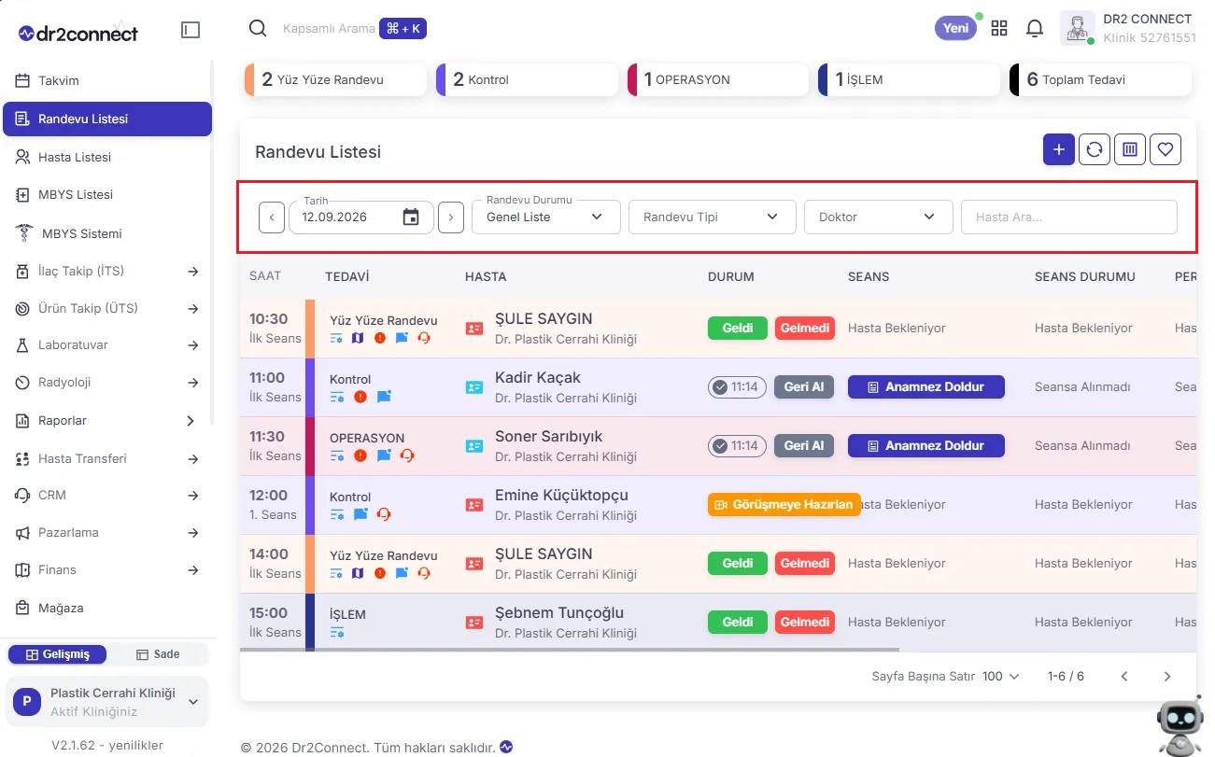
Task: Open the notifications bell
Action: (x=1035, y=28)
